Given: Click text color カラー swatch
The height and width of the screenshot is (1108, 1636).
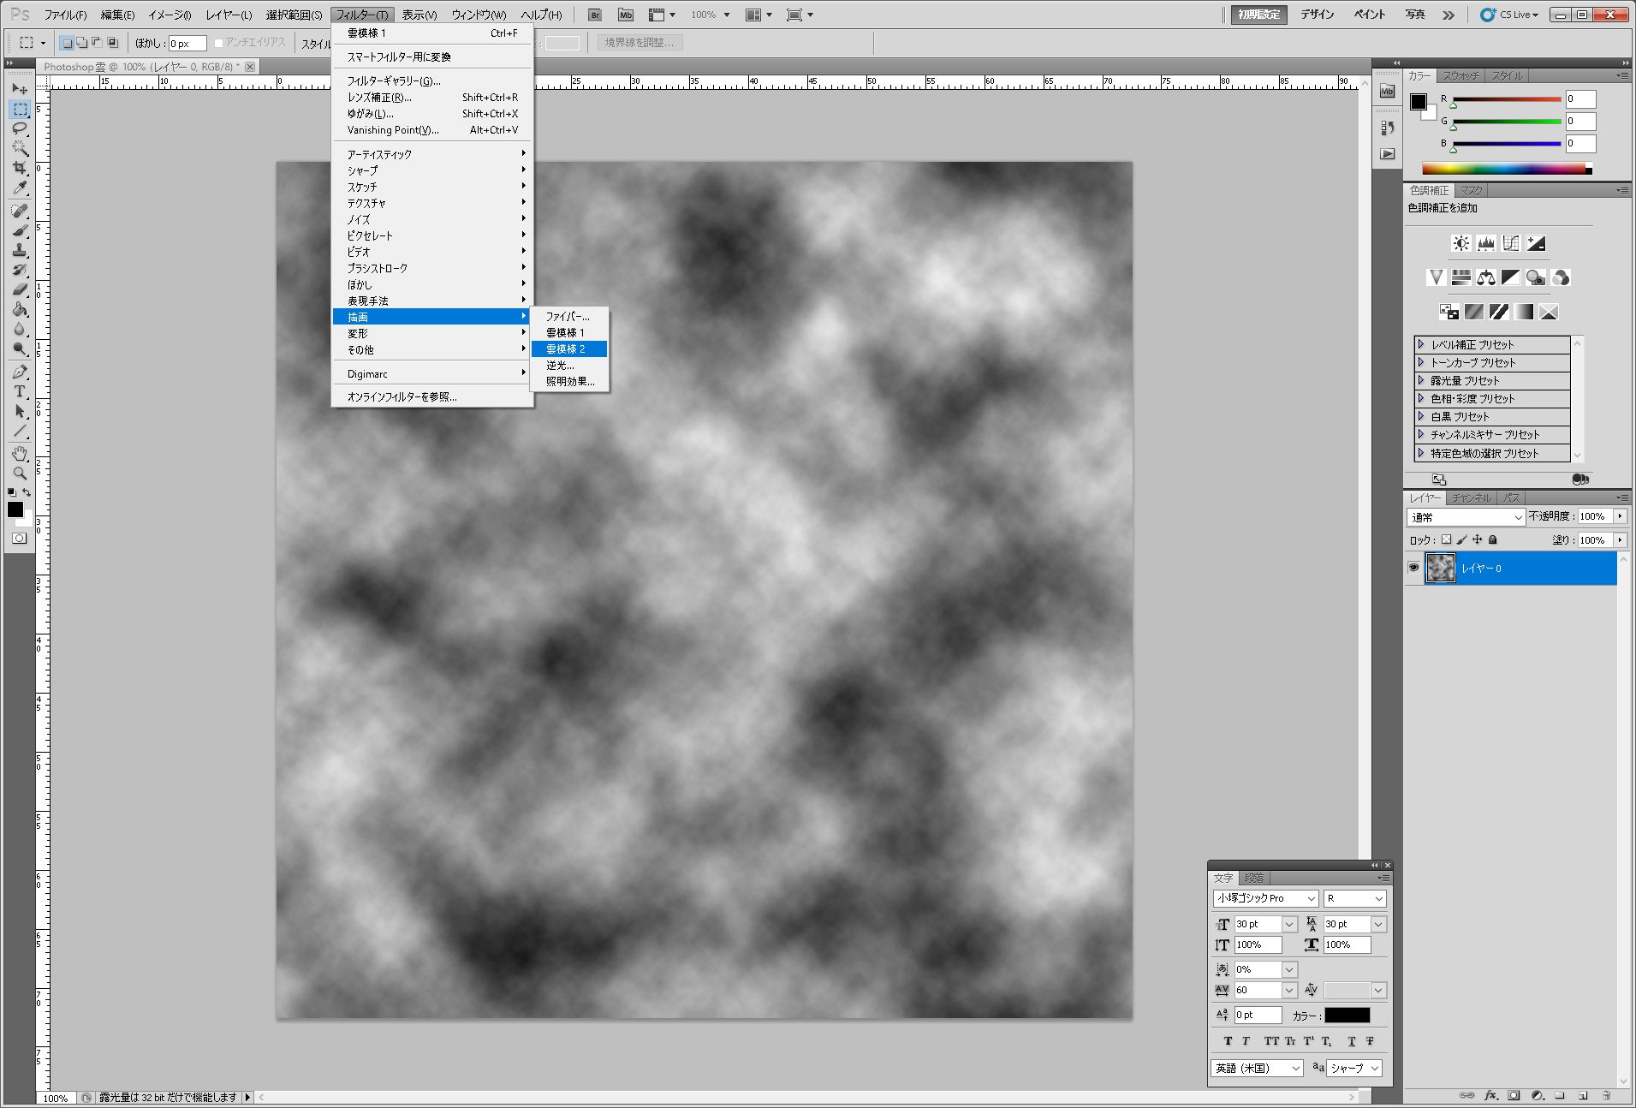Looking at the screenshot, I should click(x=1347, y=1016).
